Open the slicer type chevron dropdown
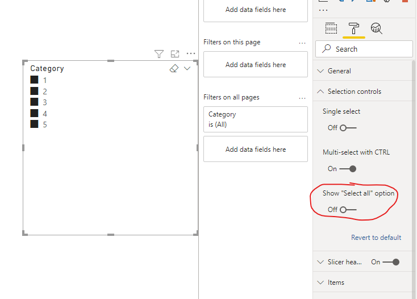This screenshot has width=417, height=299. pyautogui.click(x=187, y=68)
